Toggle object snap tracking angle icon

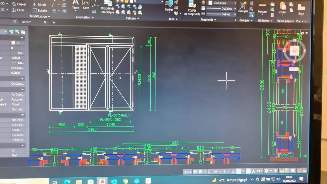(233, 171)
